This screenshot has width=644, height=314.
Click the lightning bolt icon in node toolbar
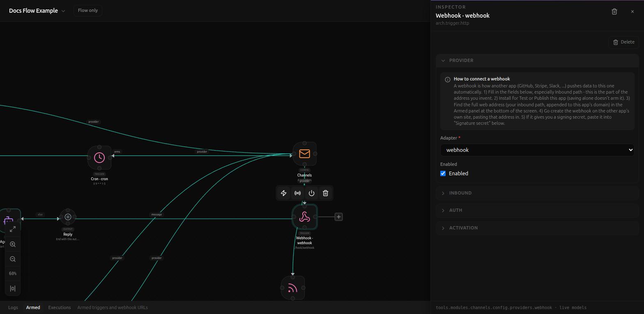click(x=284, y=193)
